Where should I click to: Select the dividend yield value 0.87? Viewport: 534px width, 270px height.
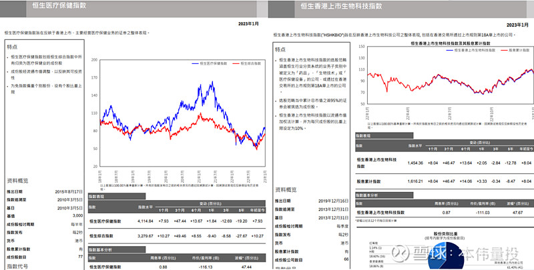coord(446,213)
